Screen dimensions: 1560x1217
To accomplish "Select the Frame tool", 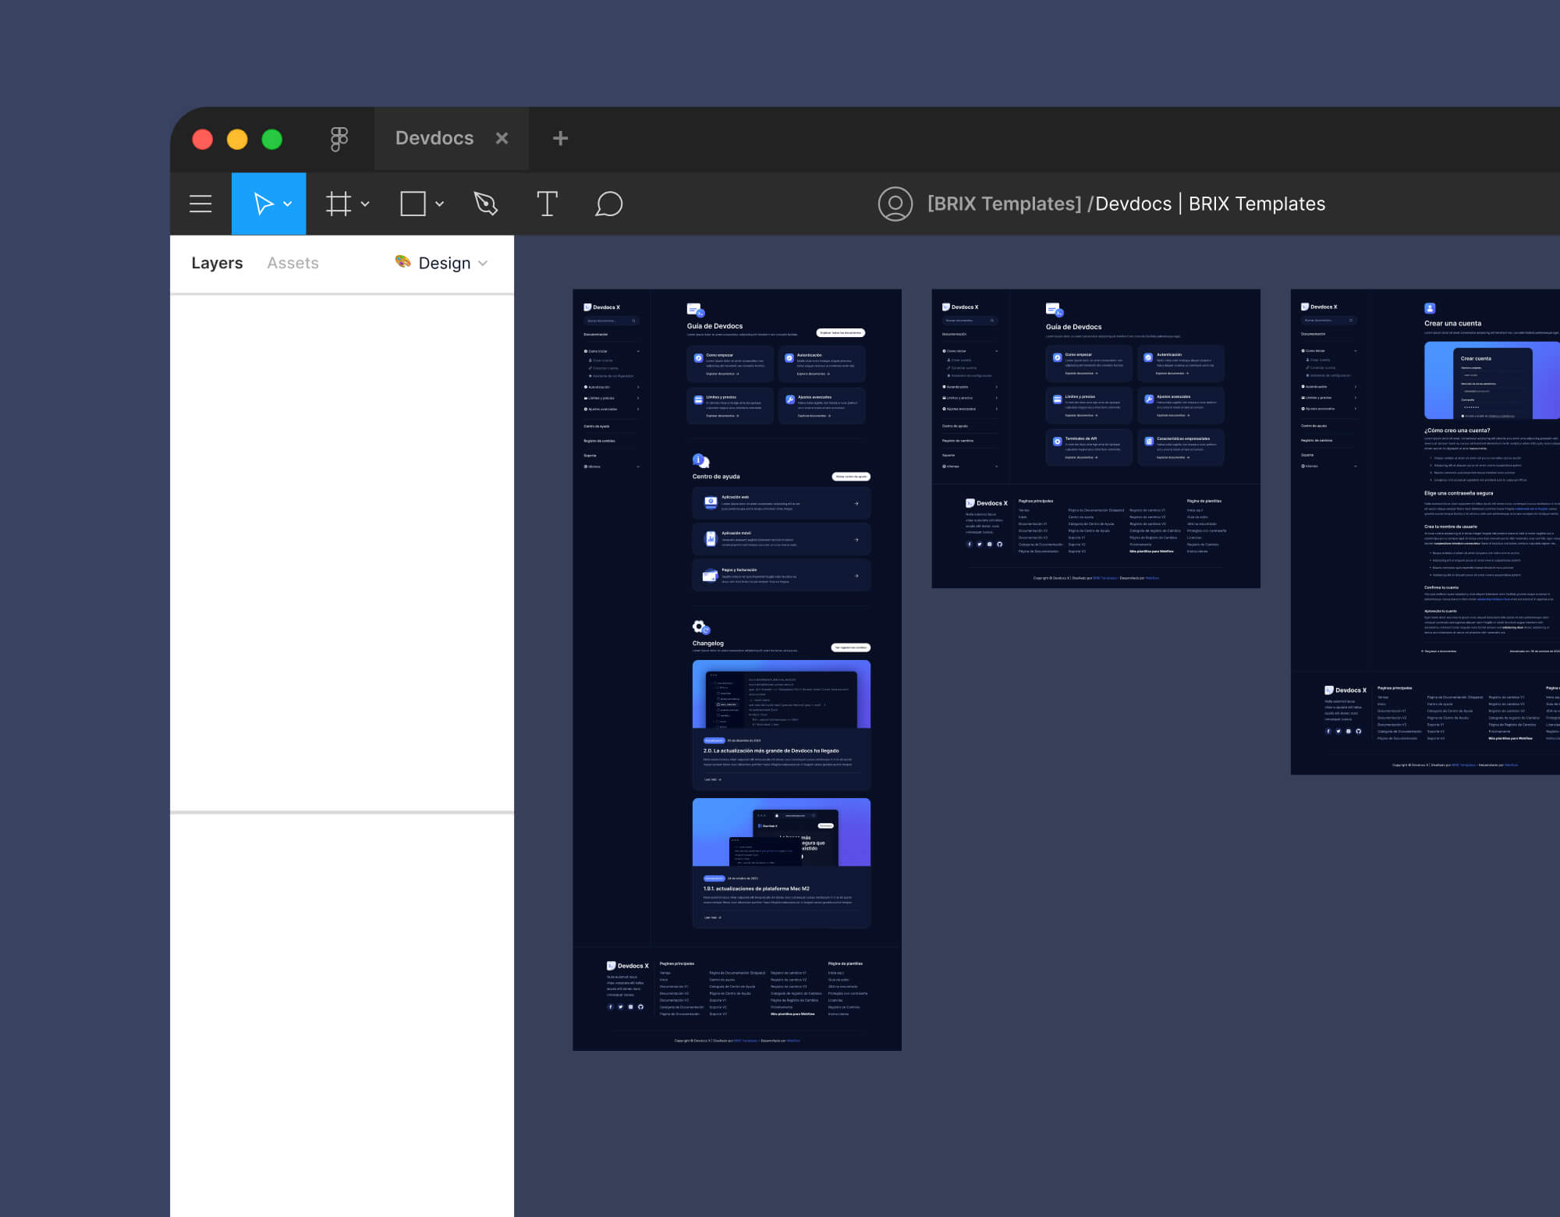I will click(x=338, y=204).
